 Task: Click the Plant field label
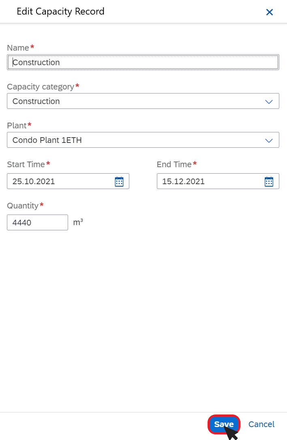click(17, 125)
